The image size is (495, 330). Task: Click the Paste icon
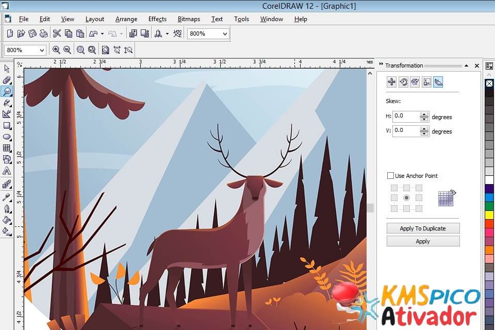click(80, 34)
